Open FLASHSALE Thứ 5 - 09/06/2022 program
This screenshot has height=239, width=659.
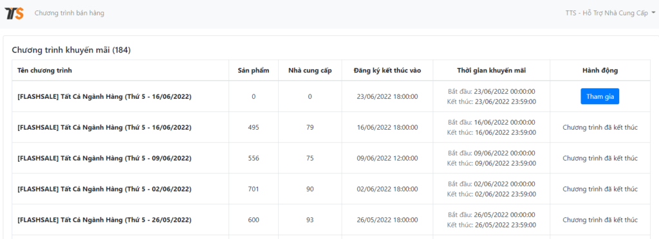pyautogui.click(x=104, y=159)
